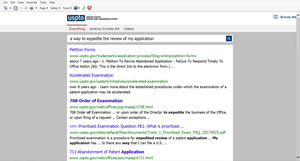
Task: Click the Browse site link text
Action: [x=288, y=17]
